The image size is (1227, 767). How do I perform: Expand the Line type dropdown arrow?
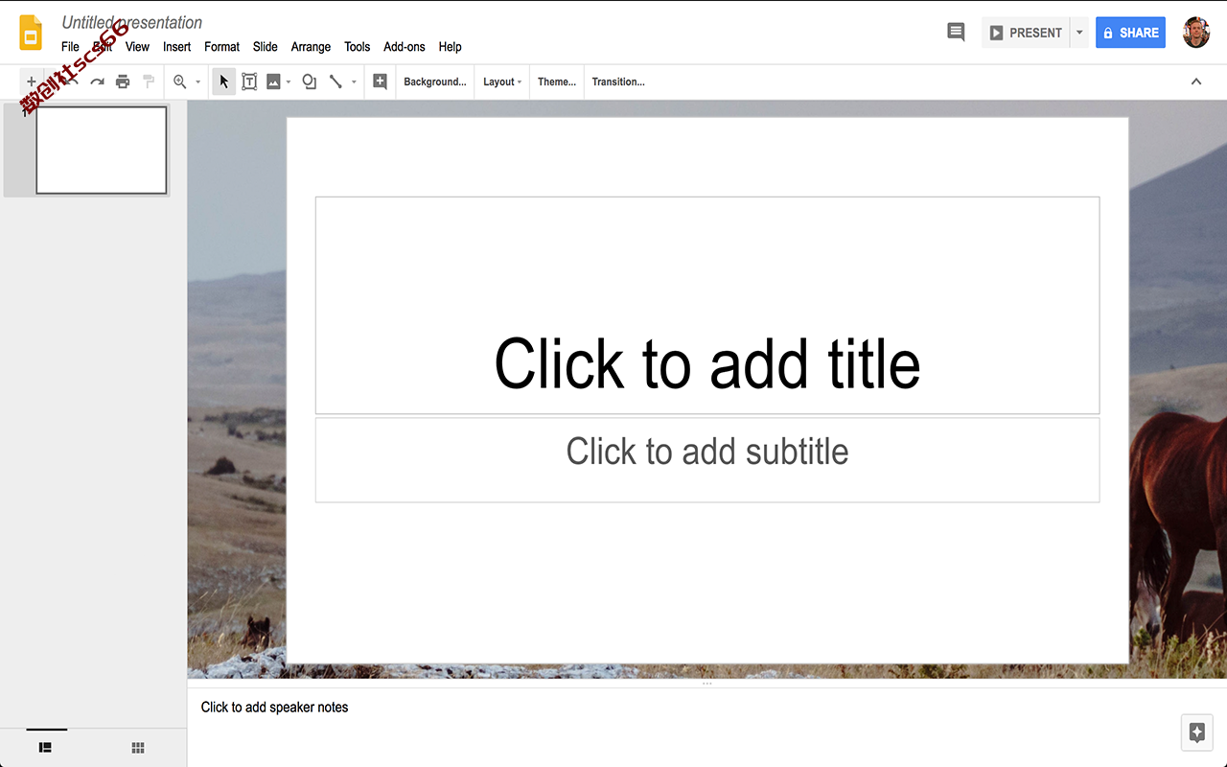tap(354, 81)
